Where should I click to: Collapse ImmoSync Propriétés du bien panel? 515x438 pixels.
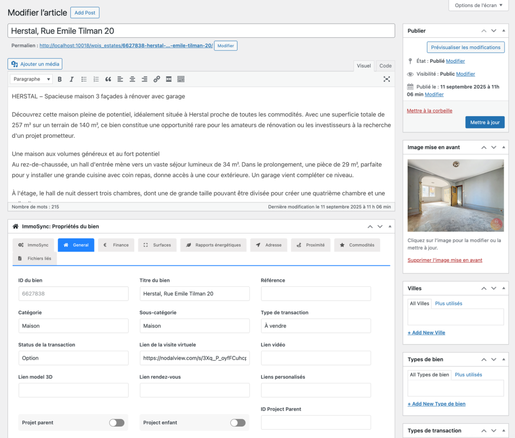[390, 227]
